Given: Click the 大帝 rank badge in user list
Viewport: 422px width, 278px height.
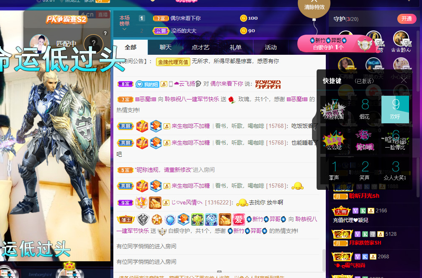Looking at the screenshot, I should click(341, 211).
